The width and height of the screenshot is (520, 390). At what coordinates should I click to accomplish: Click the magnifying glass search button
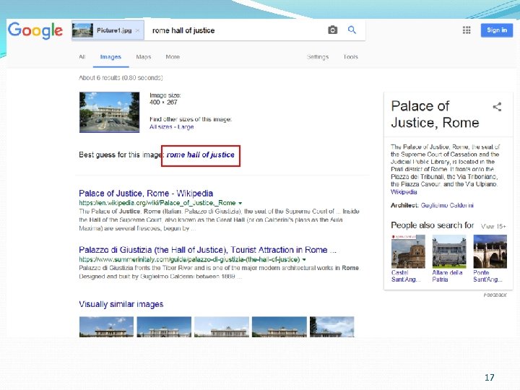click(x=352, y=30)
